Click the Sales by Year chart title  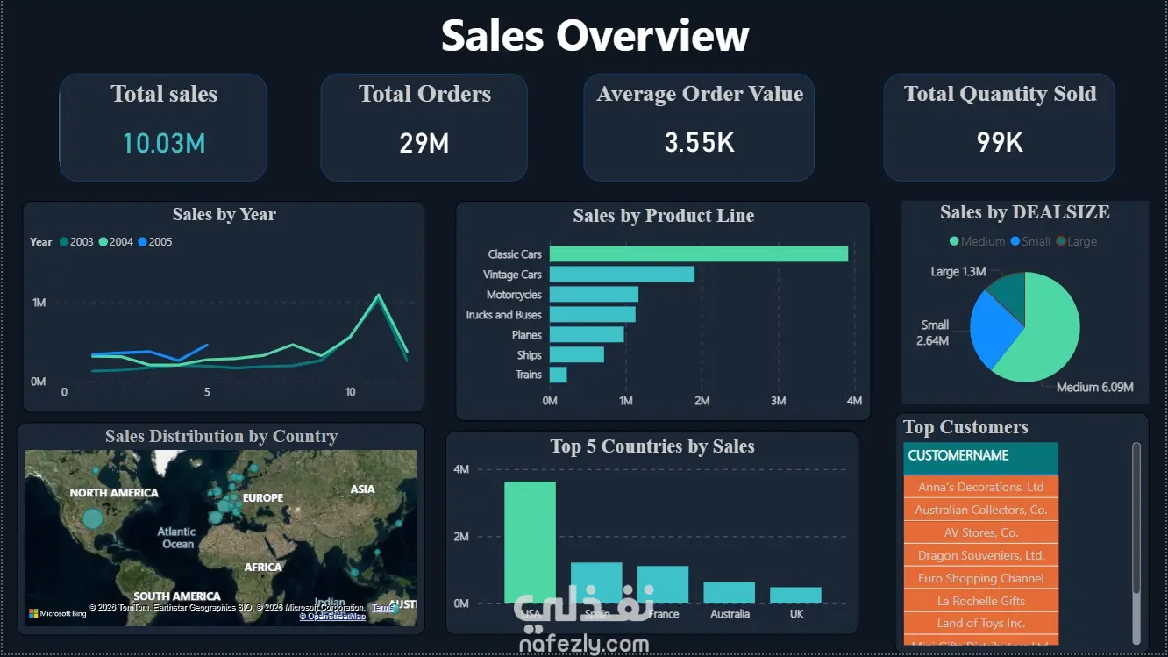point(224,214)
